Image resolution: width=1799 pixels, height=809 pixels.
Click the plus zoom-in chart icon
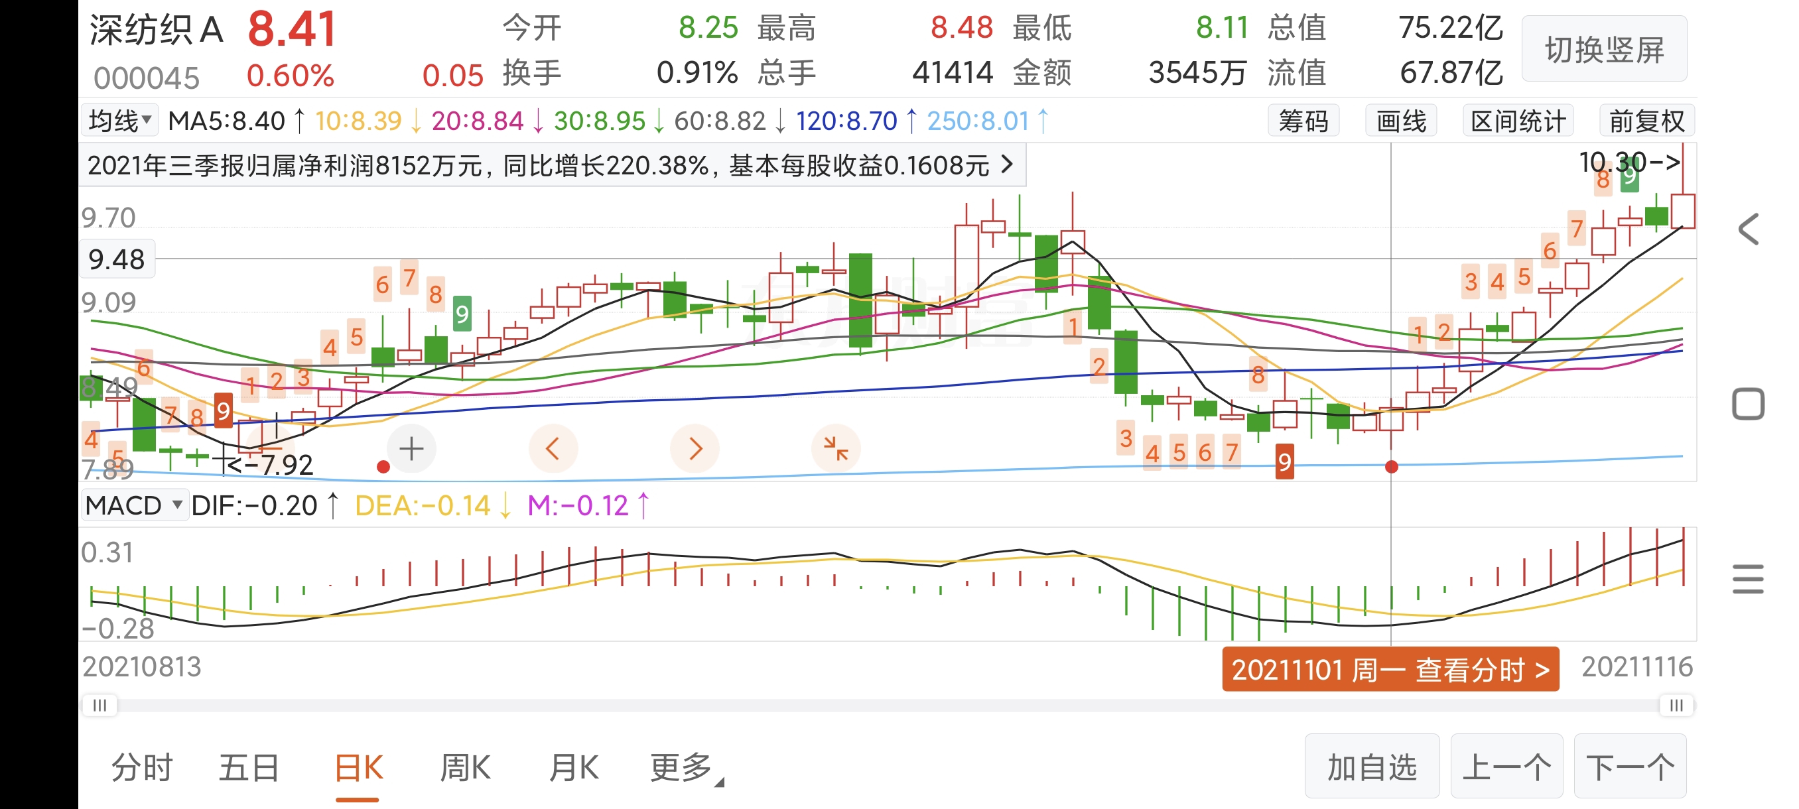pos(411,448)
